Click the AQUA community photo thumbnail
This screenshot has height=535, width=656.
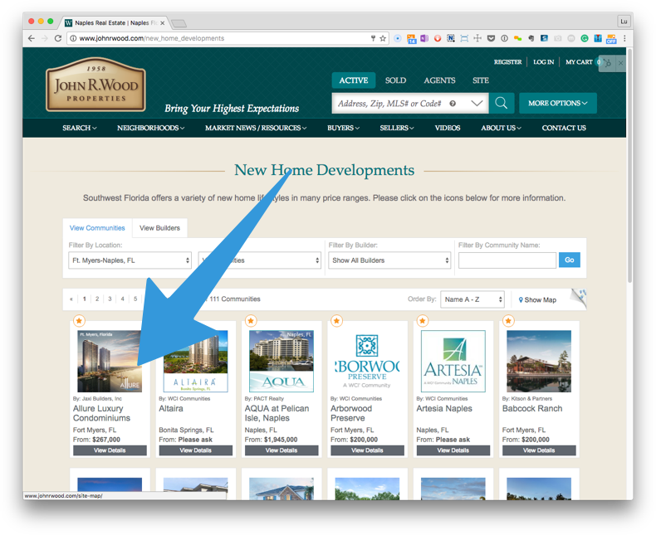[281, 361]
